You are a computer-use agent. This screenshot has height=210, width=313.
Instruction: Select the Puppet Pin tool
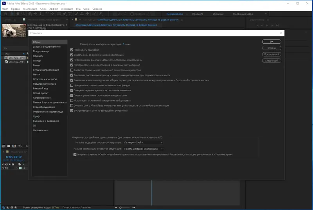click(x=101, y=14)
